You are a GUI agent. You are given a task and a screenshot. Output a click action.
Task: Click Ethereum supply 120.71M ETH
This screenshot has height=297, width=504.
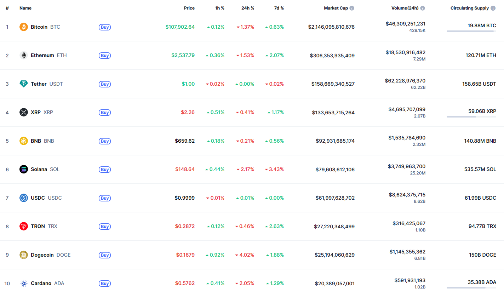(x=481, y=55)
